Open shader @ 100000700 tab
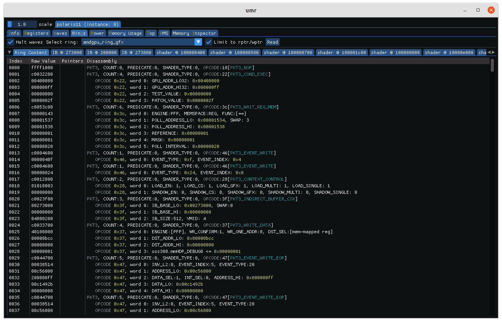Image resolution: width=502 pixels, height=322 pixels. click(x=288, y=53)
